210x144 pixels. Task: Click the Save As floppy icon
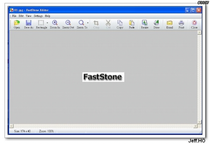[x=29, y=24]
